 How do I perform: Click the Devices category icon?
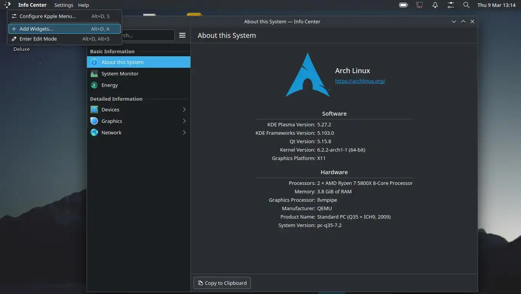[94, 109]
